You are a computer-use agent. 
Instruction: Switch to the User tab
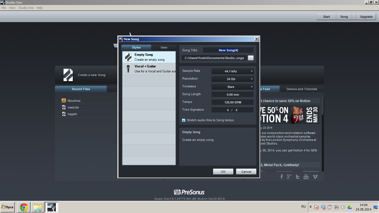(164, 47)
